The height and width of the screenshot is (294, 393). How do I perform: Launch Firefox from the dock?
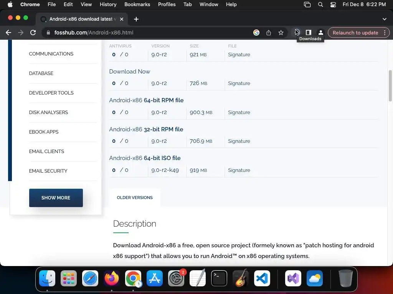(112, 278)
